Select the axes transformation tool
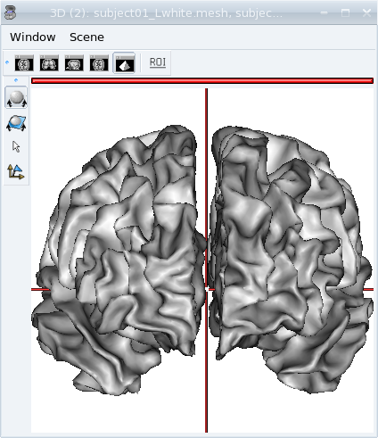This screenshot has height=438, width=378. (x=16, y=172)
